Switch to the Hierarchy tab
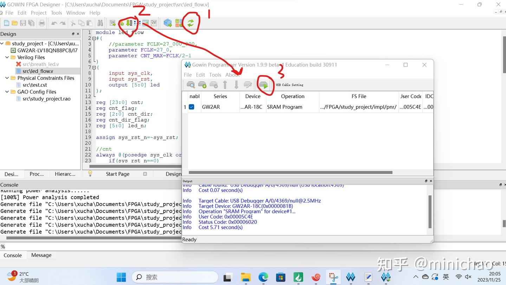Image resolution: width=506 pixels, height=285 pixels. [65, 174]
